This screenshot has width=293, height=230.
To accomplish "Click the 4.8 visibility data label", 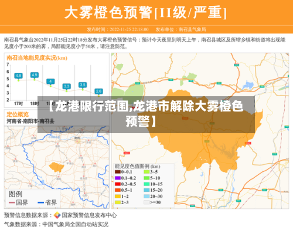I will point(18,76).
